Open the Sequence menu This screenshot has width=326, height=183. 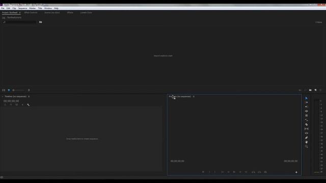(22, 8)
